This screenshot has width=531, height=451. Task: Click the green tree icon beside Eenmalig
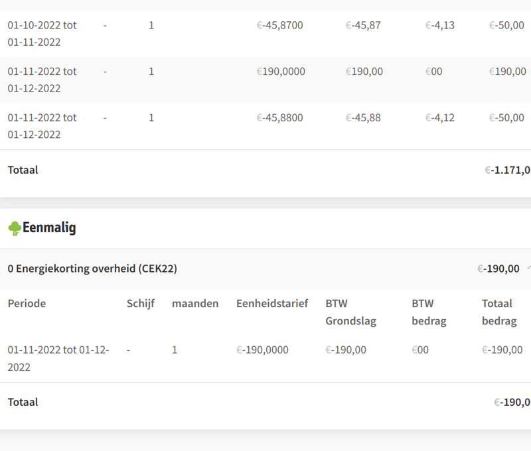15,229
